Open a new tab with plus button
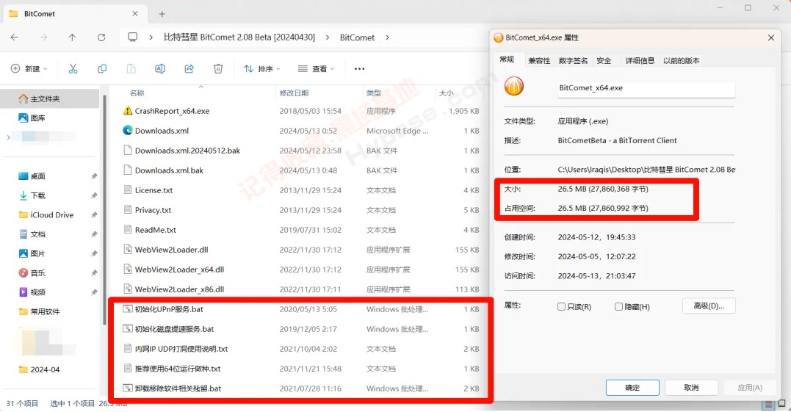791x412 pixels. (x=162, y=14)
